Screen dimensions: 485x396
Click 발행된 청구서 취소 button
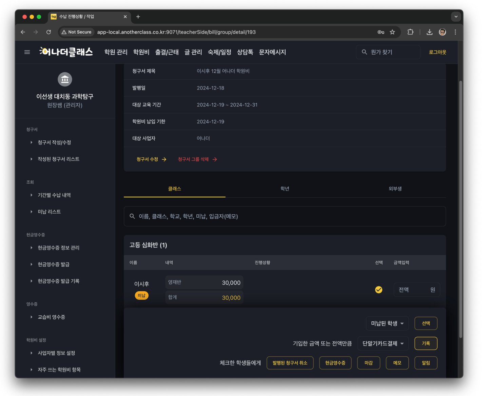[x=290, y=363]
